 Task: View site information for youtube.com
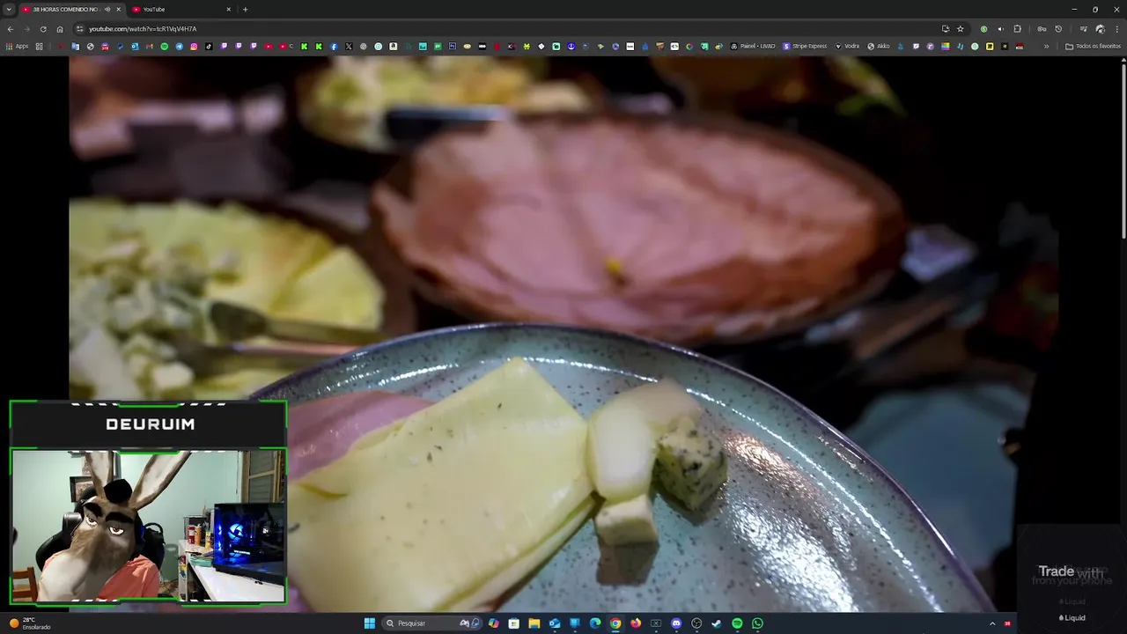[x=79, y=28]
